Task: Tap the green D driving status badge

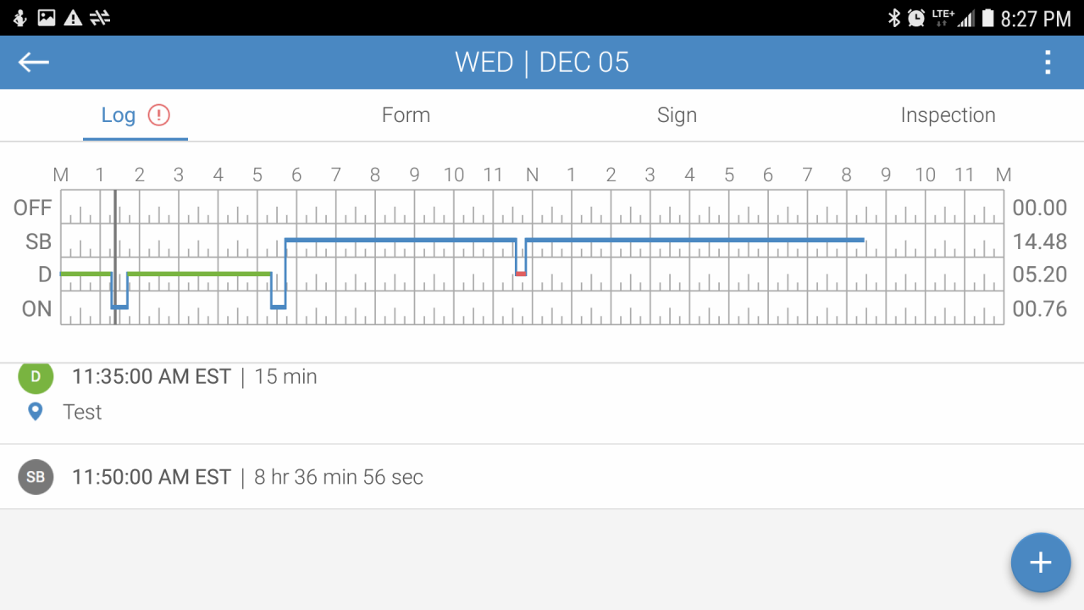Action: [36, 377]
